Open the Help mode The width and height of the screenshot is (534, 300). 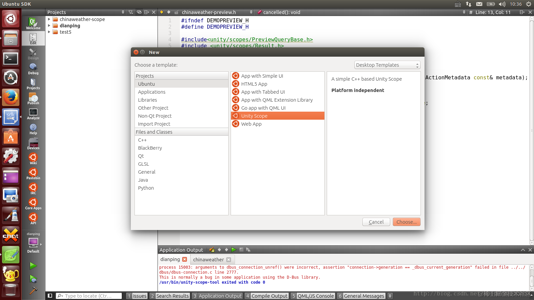click(33, 129)
